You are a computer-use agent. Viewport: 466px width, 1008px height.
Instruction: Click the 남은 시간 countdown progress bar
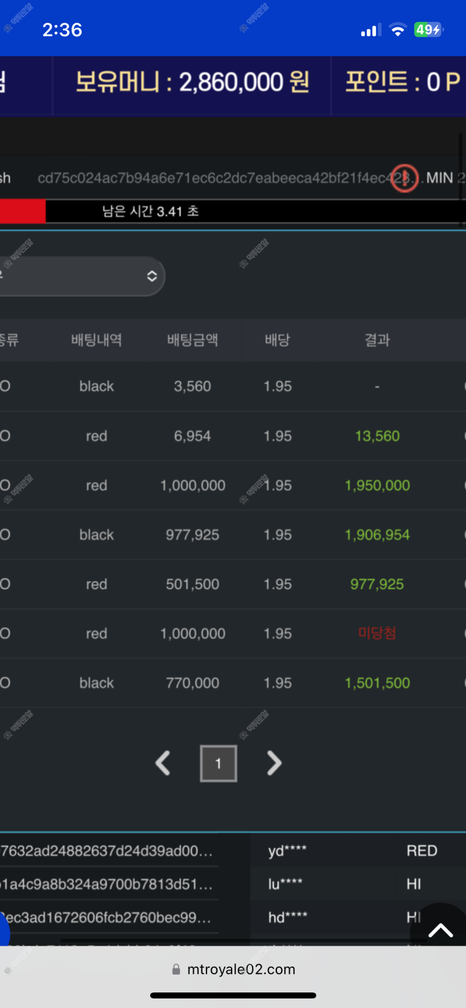(x=233, y=211)
